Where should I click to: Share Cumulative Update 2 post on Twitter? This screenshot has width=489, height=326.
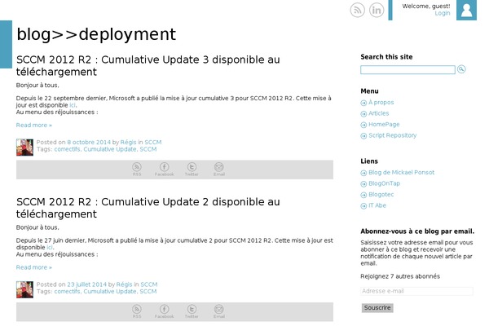point(192,311)
